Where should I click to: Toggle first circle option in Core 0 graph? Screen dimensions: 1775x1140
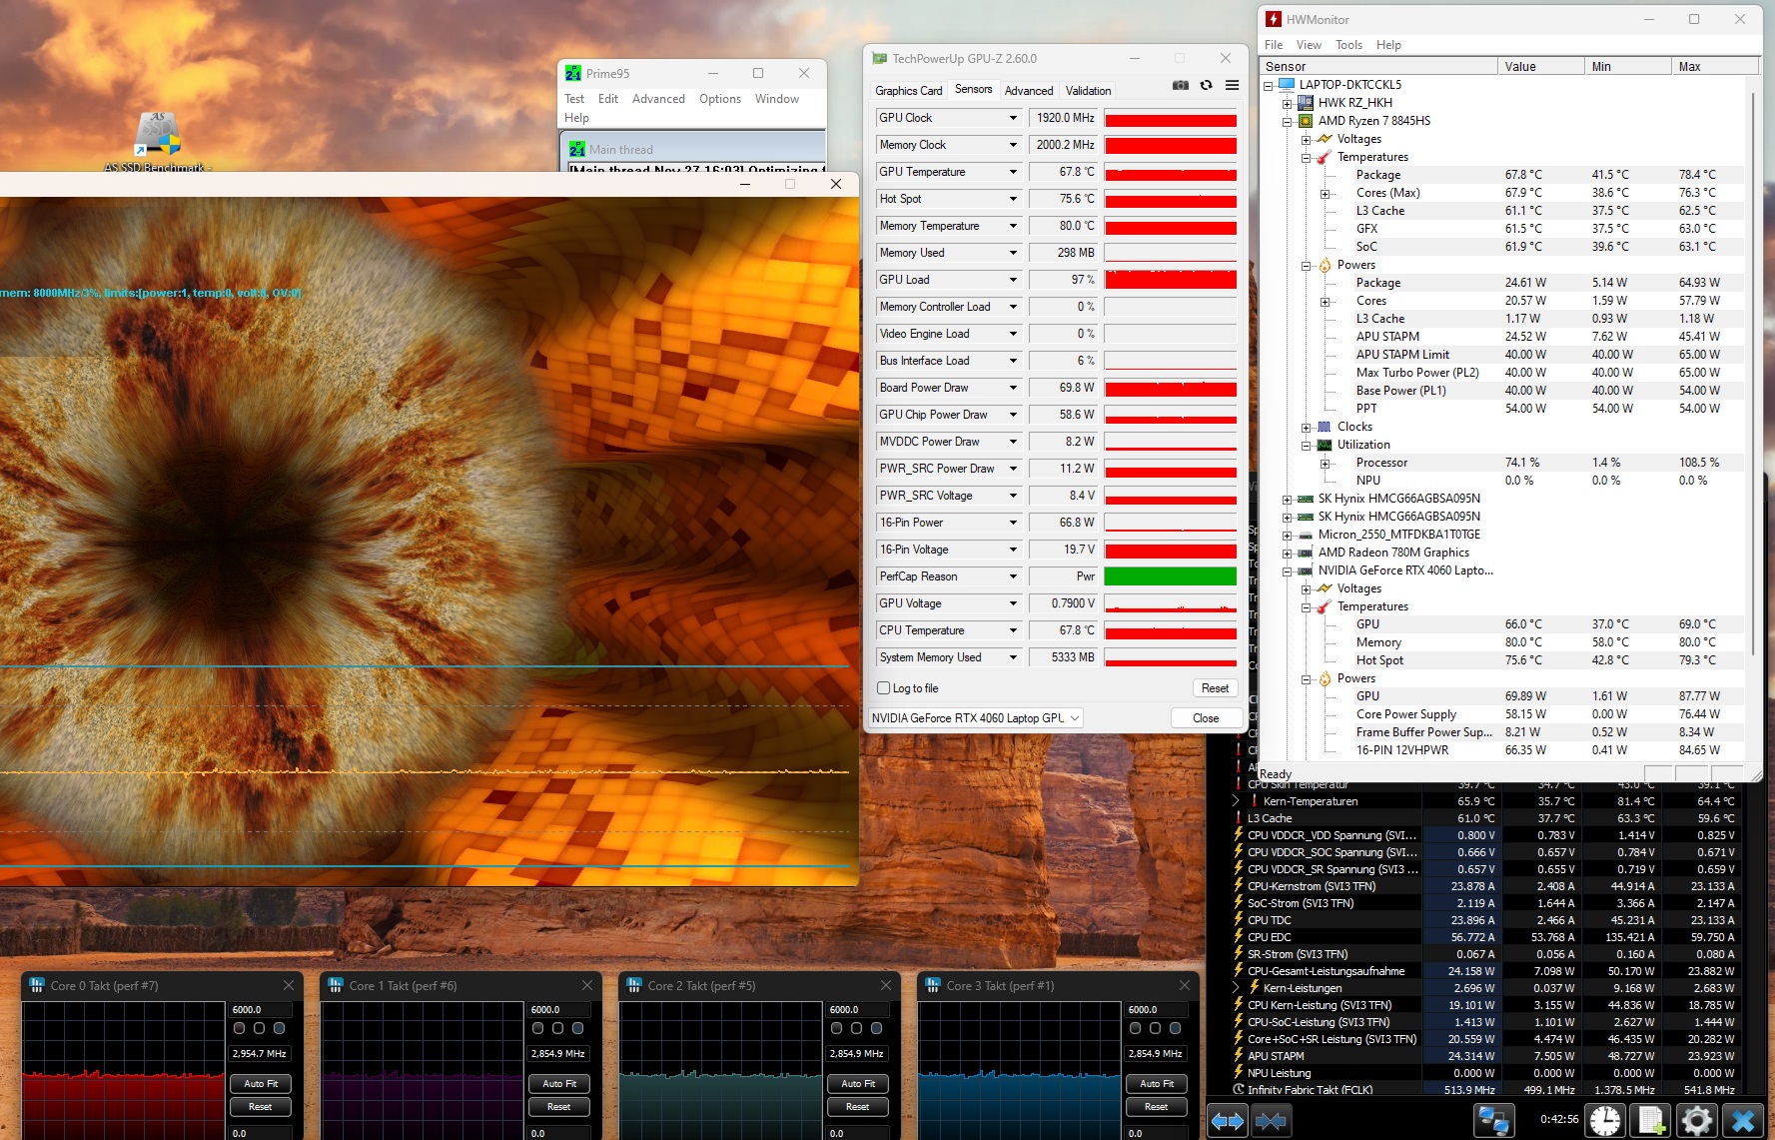pos(240,1028)
